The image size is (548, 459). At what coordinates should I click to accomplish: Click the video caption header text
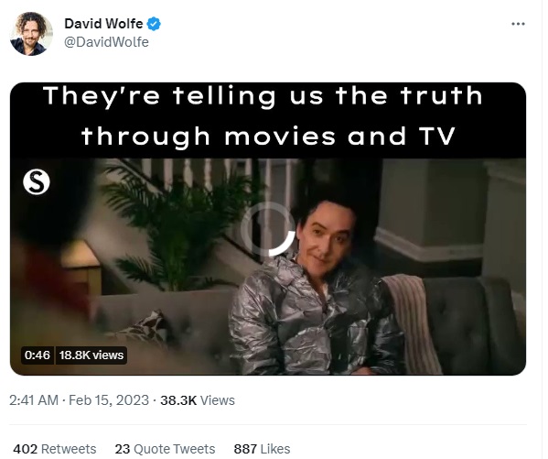(x=263, y=115)
